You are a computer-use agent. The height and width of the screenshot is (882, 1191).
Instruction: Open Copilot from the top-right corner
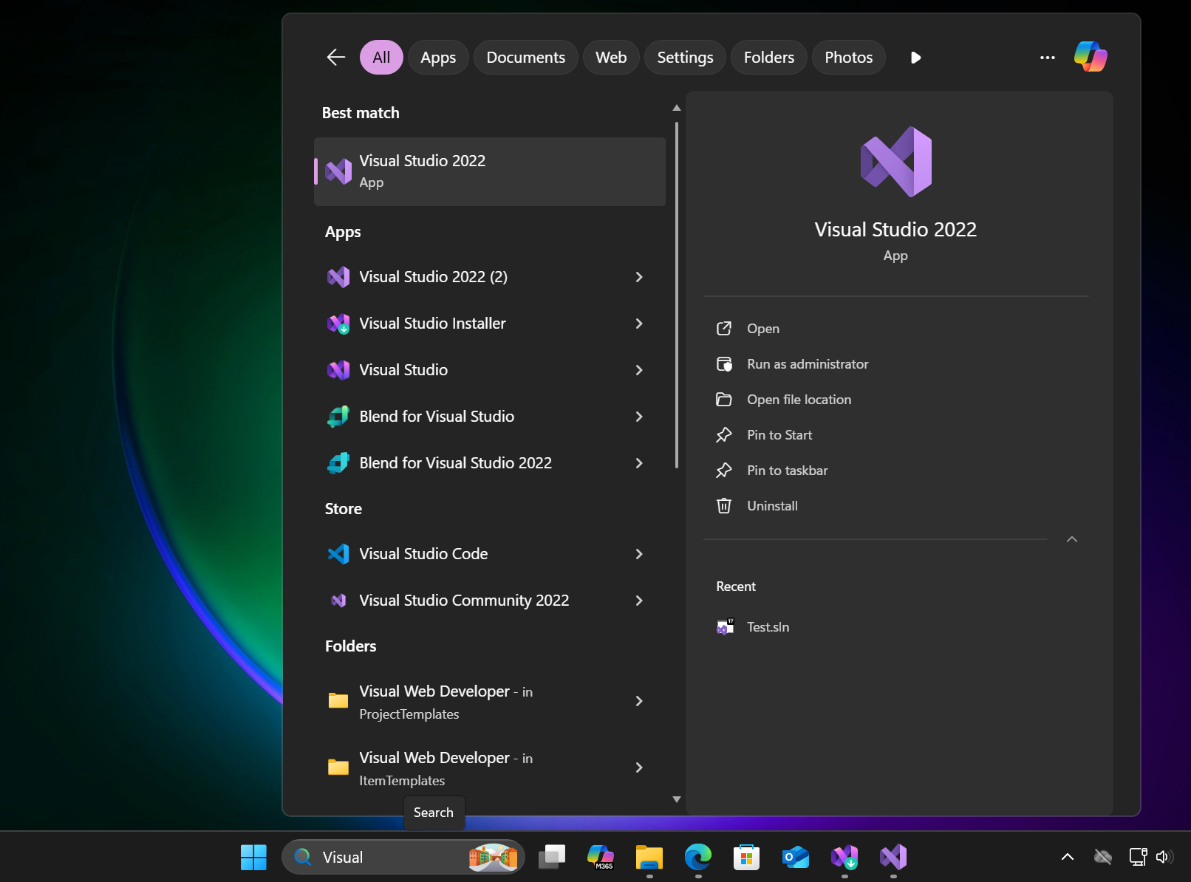(1091, 56)
